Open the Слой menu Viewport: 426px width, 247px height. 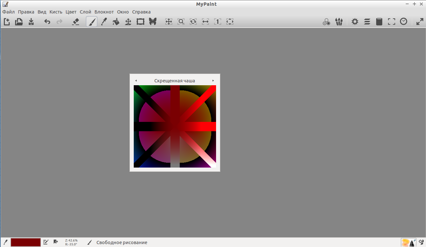(86, 12)
